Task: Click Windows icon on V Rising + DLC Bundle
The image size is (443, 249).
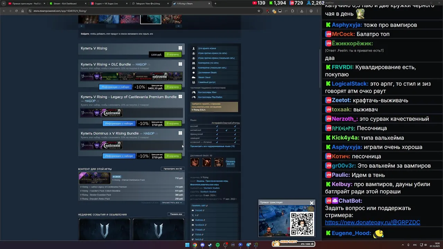Action: click(180, 64)
